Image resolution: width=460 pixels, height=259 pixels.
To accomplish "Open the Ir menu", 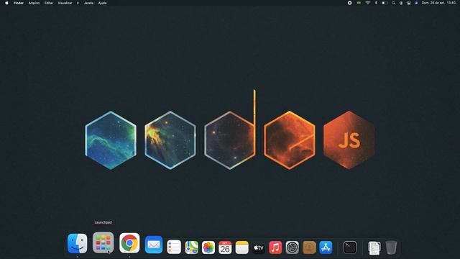I will pos(78,3).
